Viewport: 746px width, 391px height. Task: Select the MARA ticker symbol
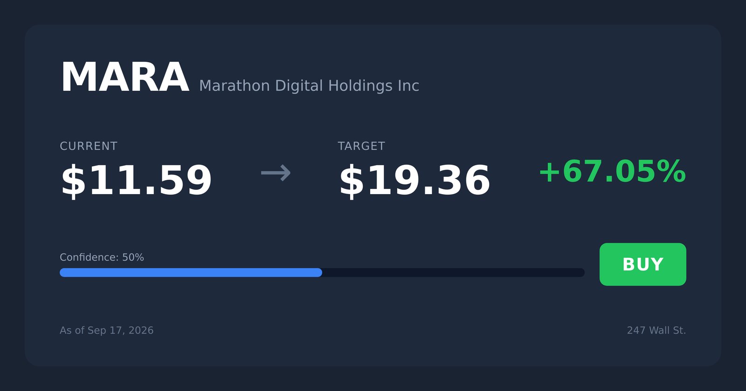pyautogui.click(x=124, y=78)
